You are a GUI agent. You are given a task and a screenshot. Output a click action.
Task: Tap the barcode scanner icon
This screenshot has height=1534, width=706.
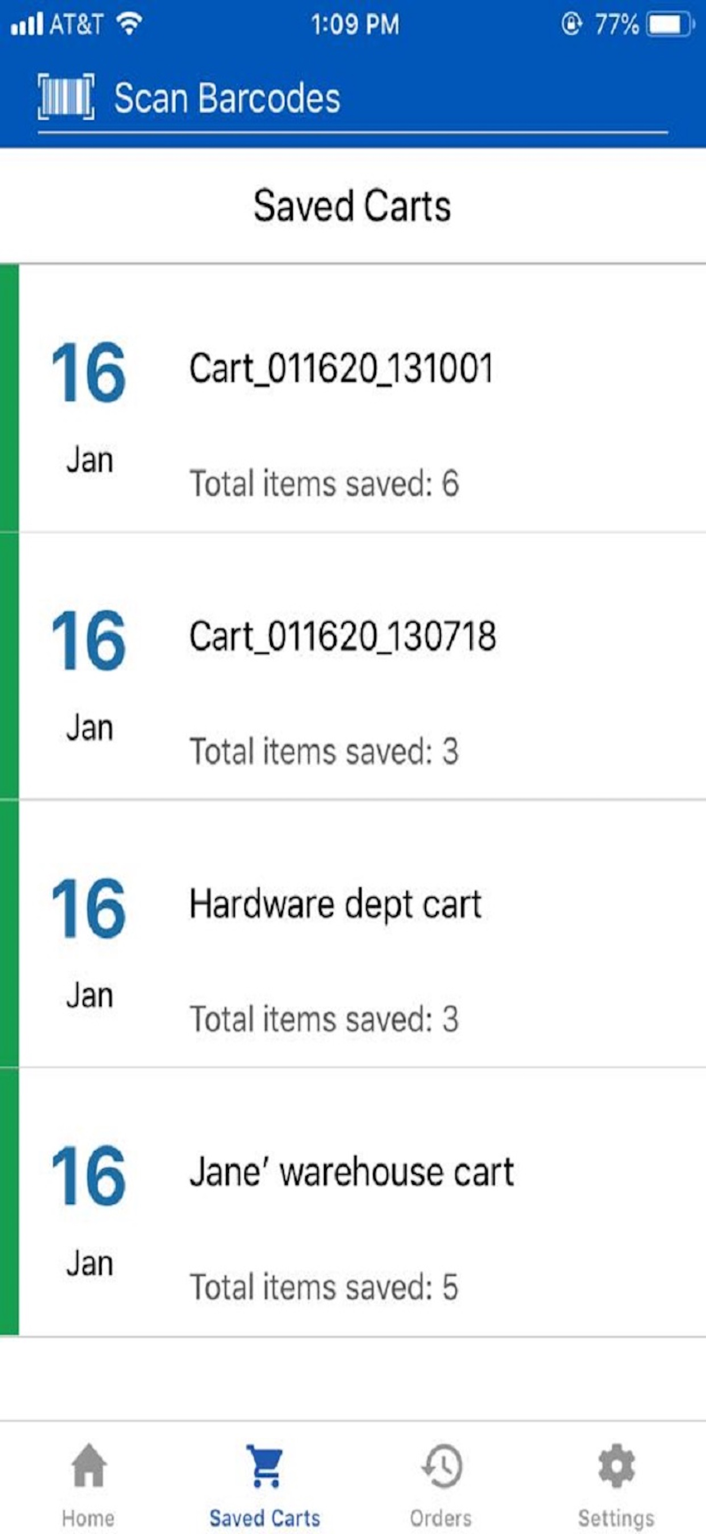coord(66,97)
